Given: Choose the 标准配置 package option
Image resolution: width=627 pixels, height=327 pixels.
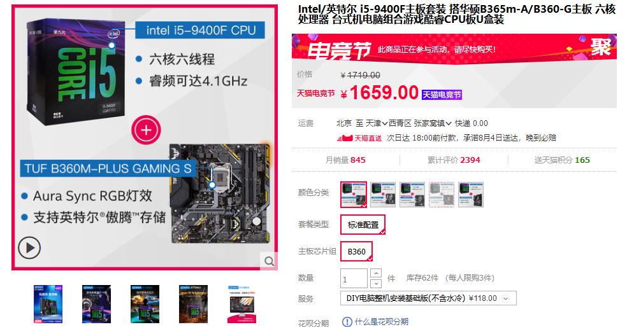Looking at the screenshot, I should (363, 225).
